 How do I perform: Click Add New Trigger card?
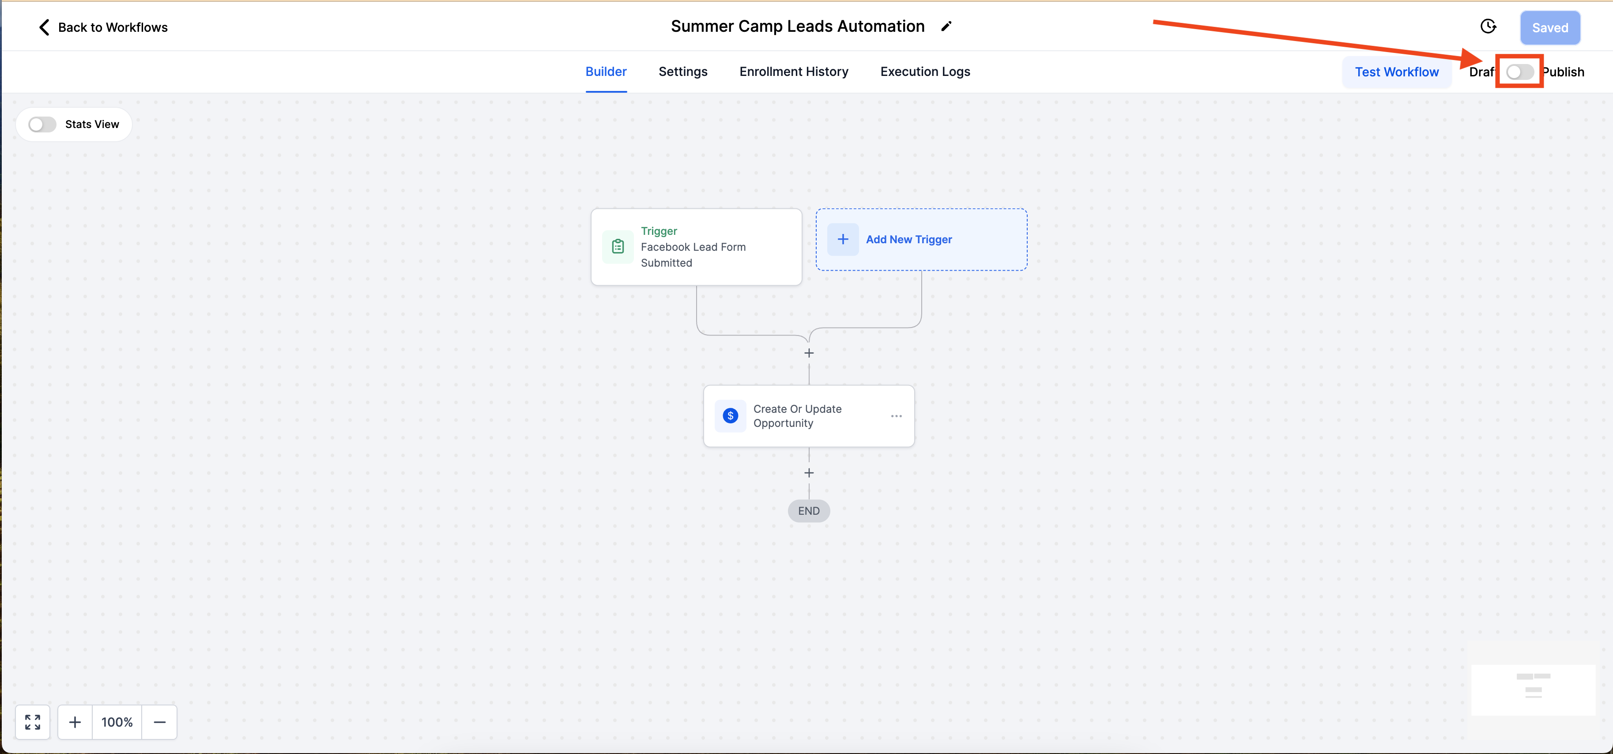coord(921,239)
